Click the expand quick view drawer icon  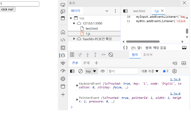(x=184, y=63)
